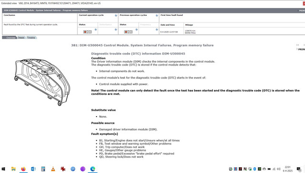Click 'Internal components do not work.' bullet
The width and height of the screenshot is (305, 173).
[122, 71]
